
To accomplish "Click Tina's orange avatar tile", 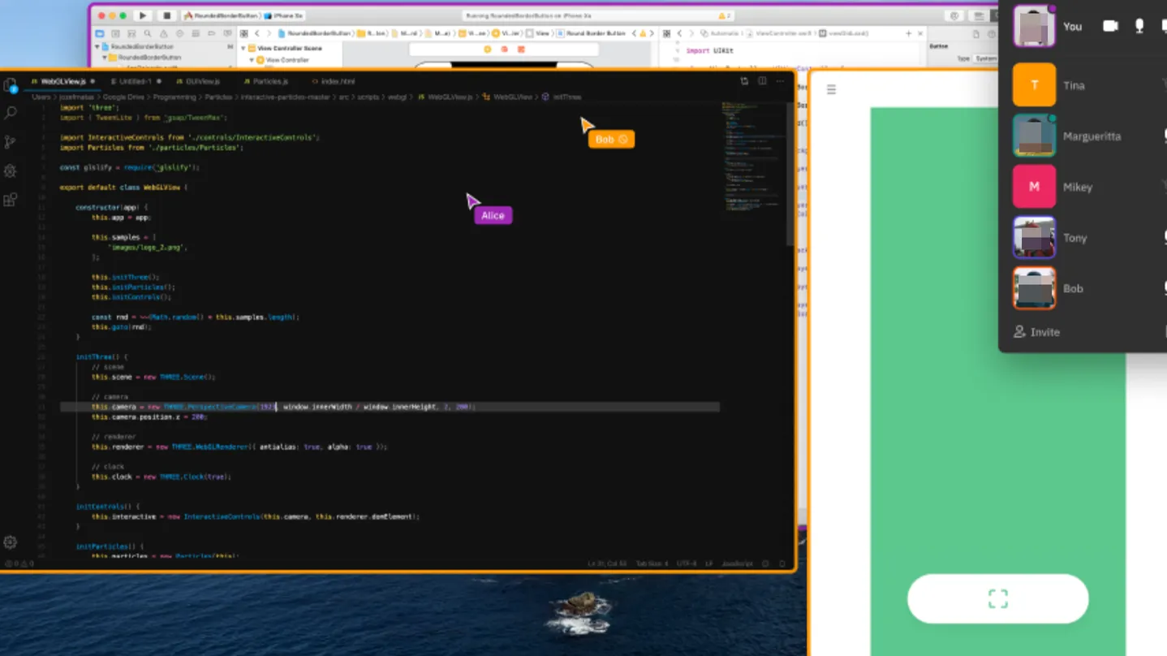I will [x=1034, y=85].
